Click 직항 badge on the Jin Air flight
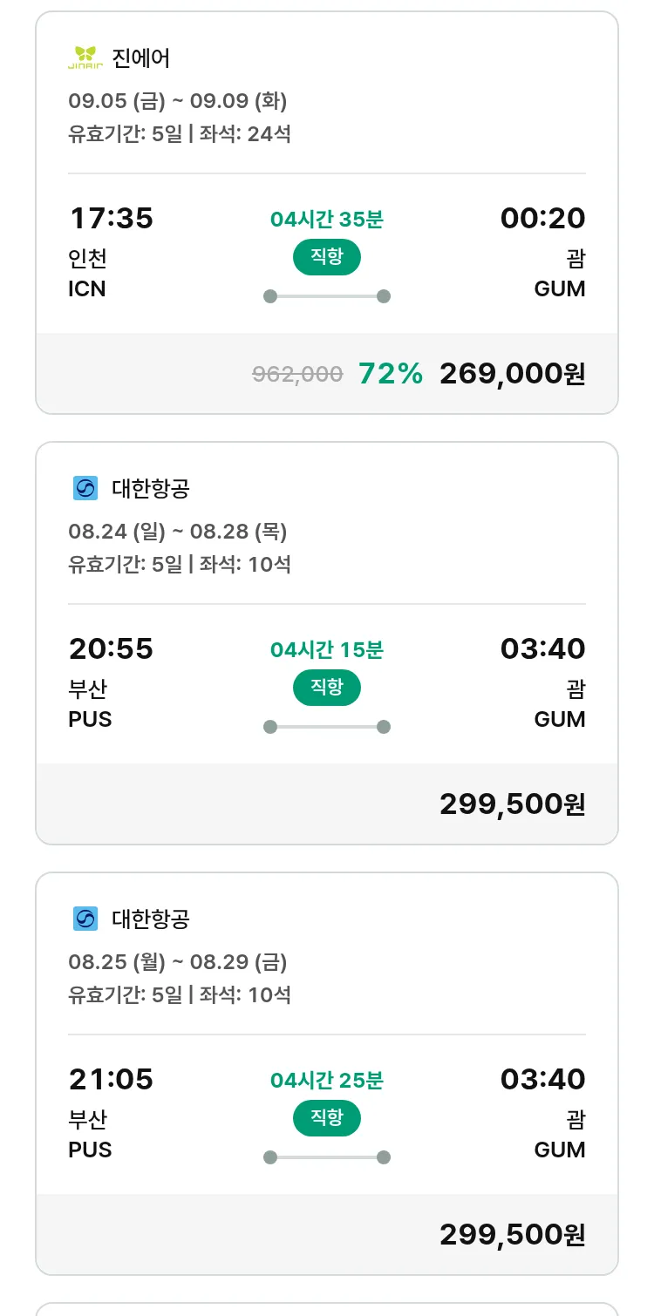The width and height of the screenshot is (654, 1316). 326,257
